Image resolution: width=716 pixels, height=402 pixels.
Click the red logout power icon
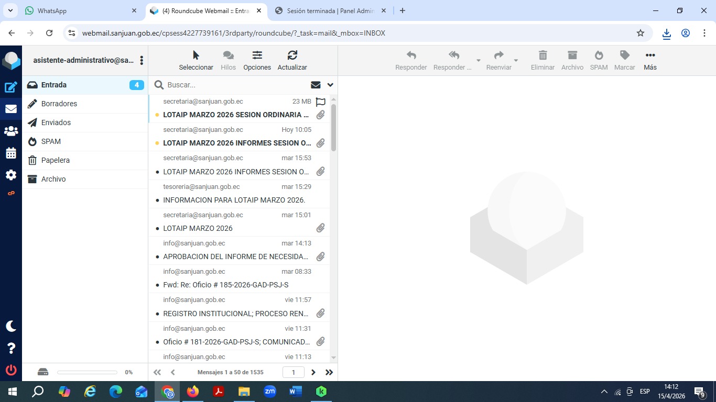[11, 370]
